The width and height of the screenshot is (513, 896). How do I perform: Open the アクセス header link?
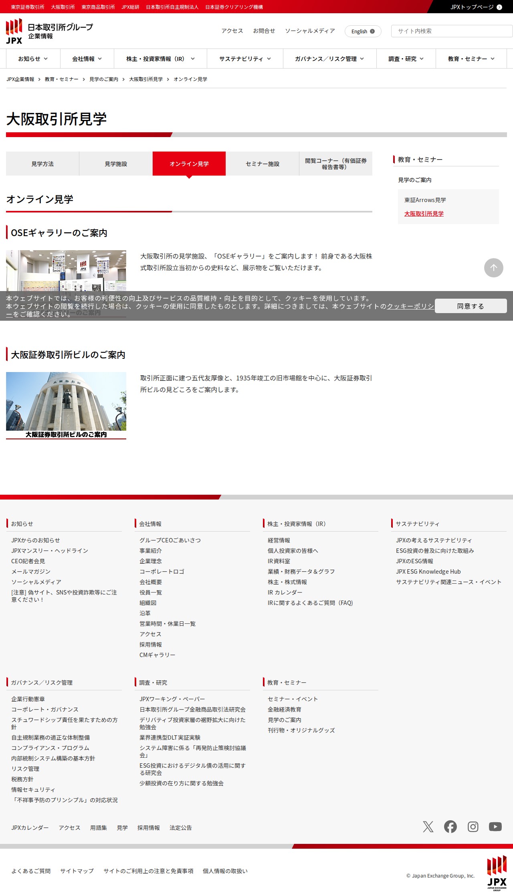232,31
